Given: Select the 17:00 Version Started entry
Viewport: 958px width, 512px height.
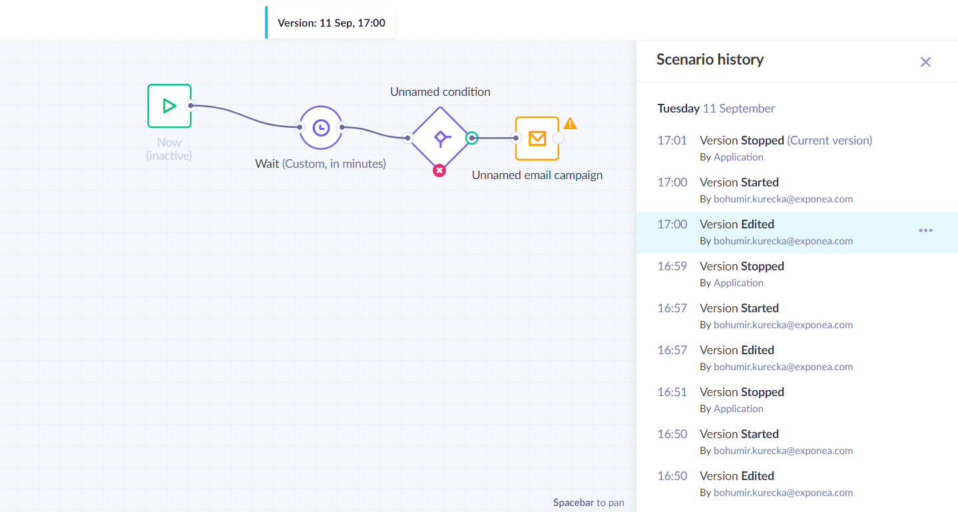Looking at the screenshot, I should coord(797,190).
